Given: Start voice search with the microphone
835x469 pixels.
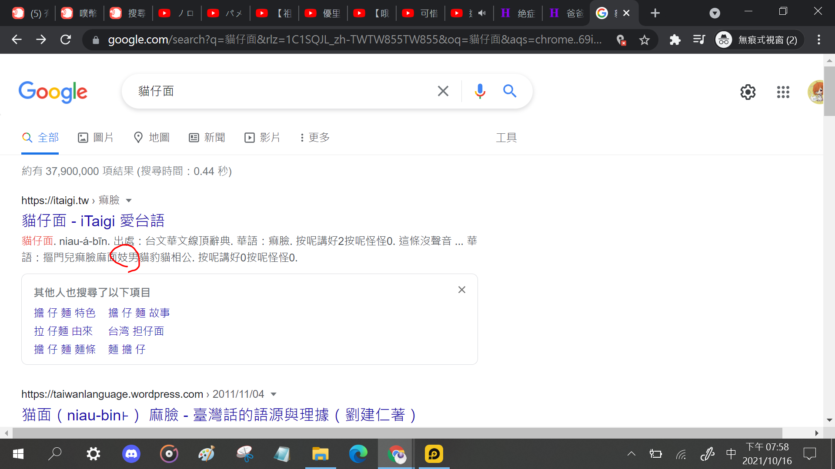Looking at the screenshot, I should [x=480, y=91].
